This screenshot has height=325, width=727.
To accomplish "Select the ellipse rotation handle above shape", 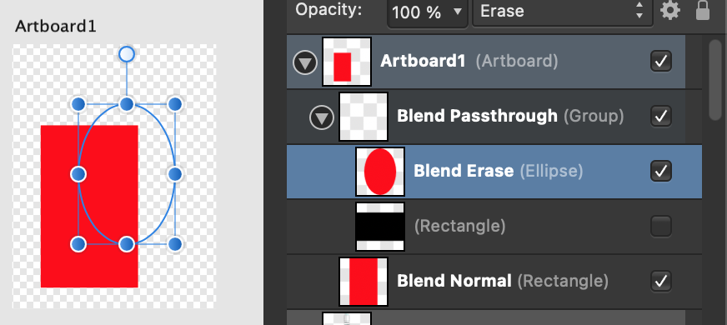I will point(127,54).
